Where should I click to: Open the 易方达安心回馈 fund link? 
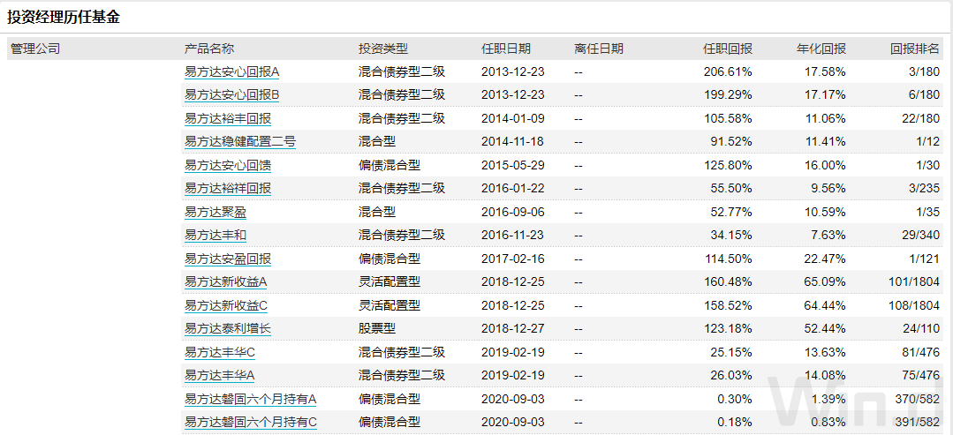[228, 165]
